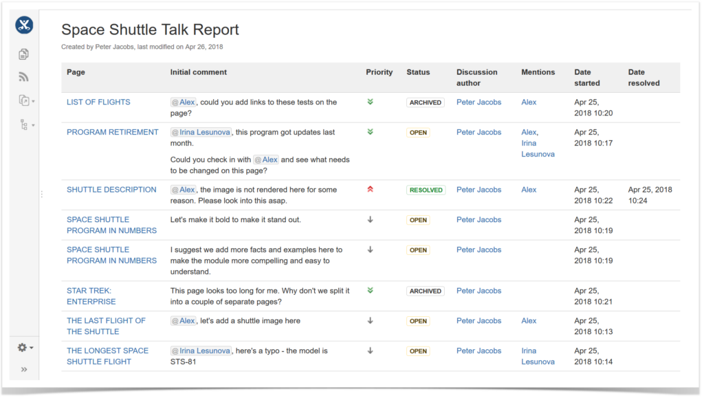Toggle the RESOLVED status on SHUTTLE DESCRIPTION row

[x=424, y=190]
